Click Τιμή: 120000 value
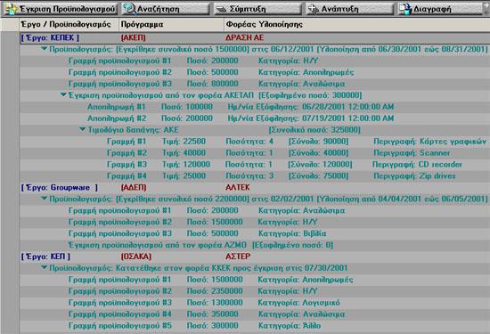 [186, 165]
